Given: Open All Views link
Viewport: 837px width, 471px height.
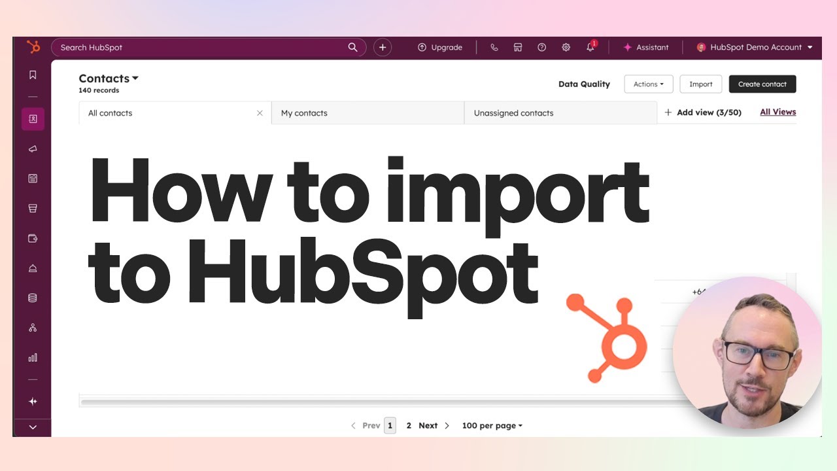Looking at the screenshot, I should tap(778, 112).
